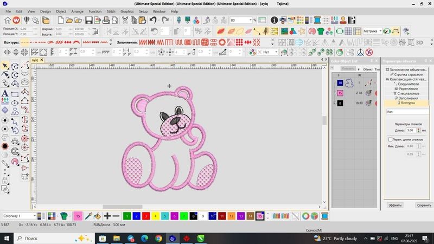Open design information with the i icon

click(x=274, y=20)
